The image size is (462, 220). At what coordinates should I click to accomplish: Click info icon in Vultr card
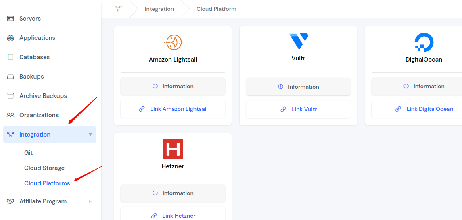[x=280, y=87]
